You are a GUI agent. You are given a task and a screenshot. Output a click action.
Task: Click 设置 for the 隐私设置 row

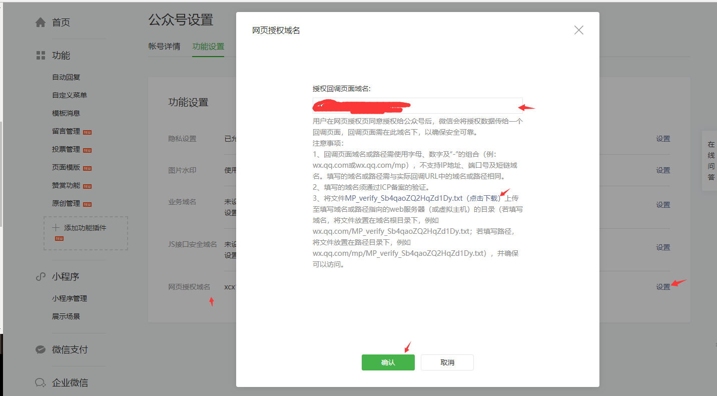663,139
